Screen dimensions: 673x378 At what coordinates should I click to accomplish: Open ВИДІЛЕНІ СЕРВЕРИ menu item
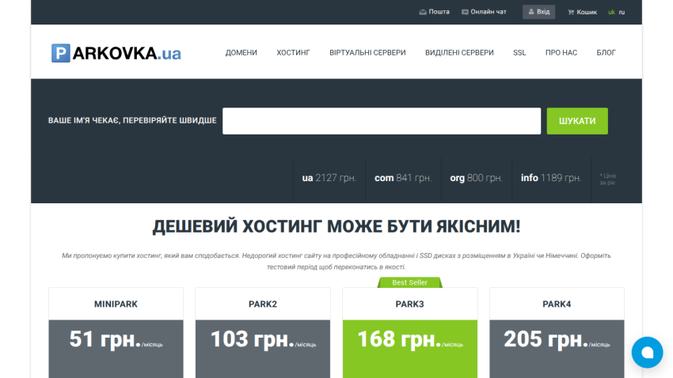pos(459,53)
